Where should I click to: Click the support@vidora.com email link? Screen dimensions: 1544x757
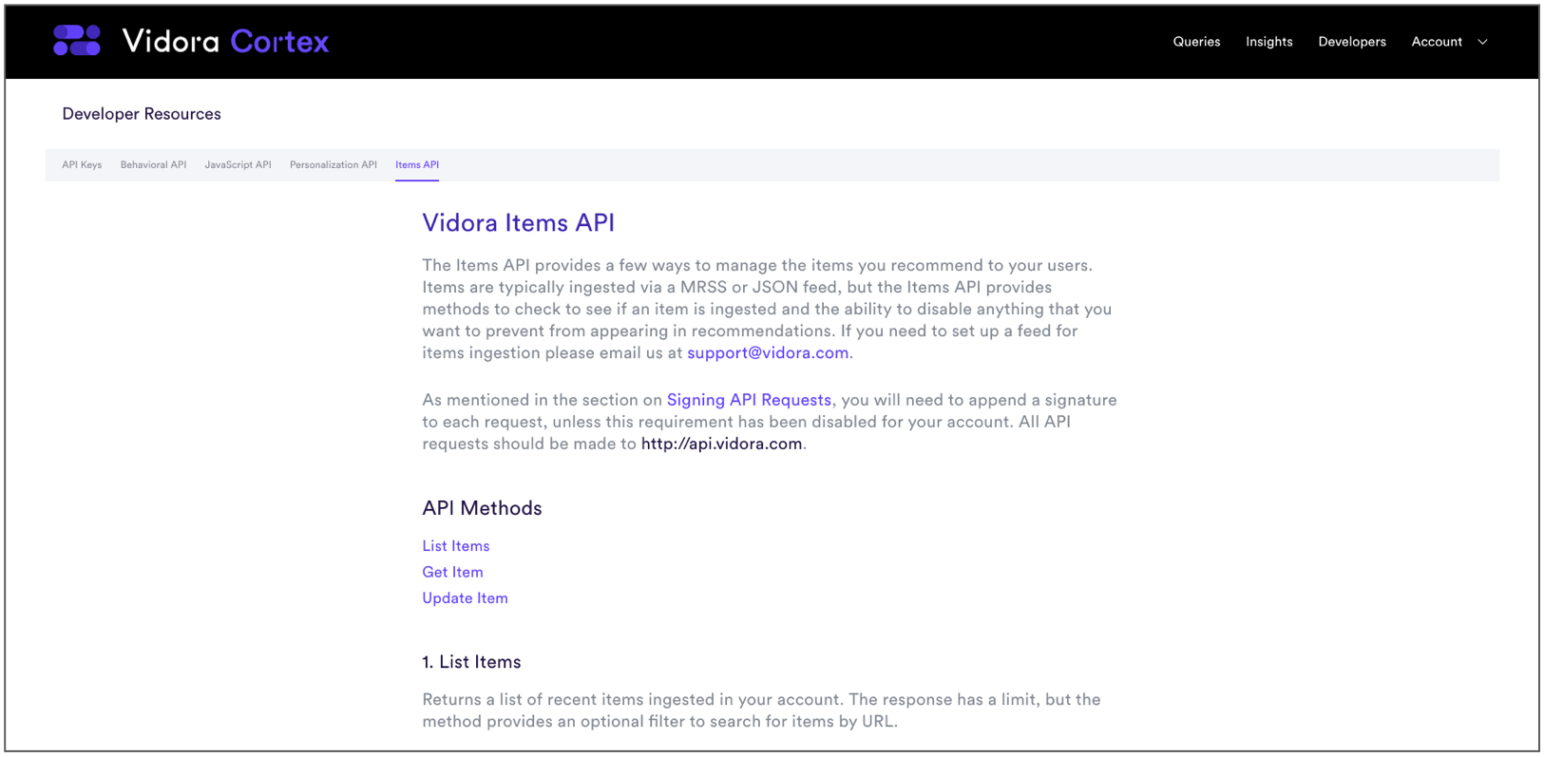pyautogui.click(x=768, y=352)
